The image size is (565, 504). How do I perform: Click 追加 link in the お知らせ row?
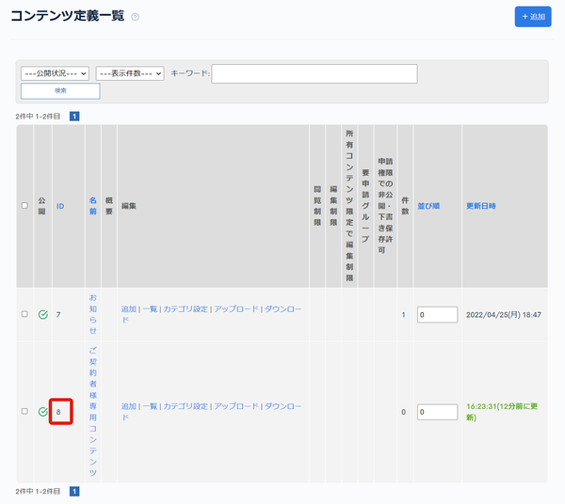(129, 309)
